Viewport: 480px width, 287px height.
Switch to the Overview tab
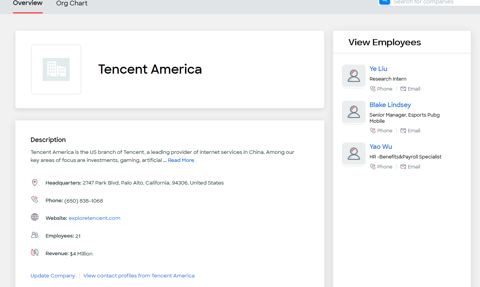pos(28,3)
